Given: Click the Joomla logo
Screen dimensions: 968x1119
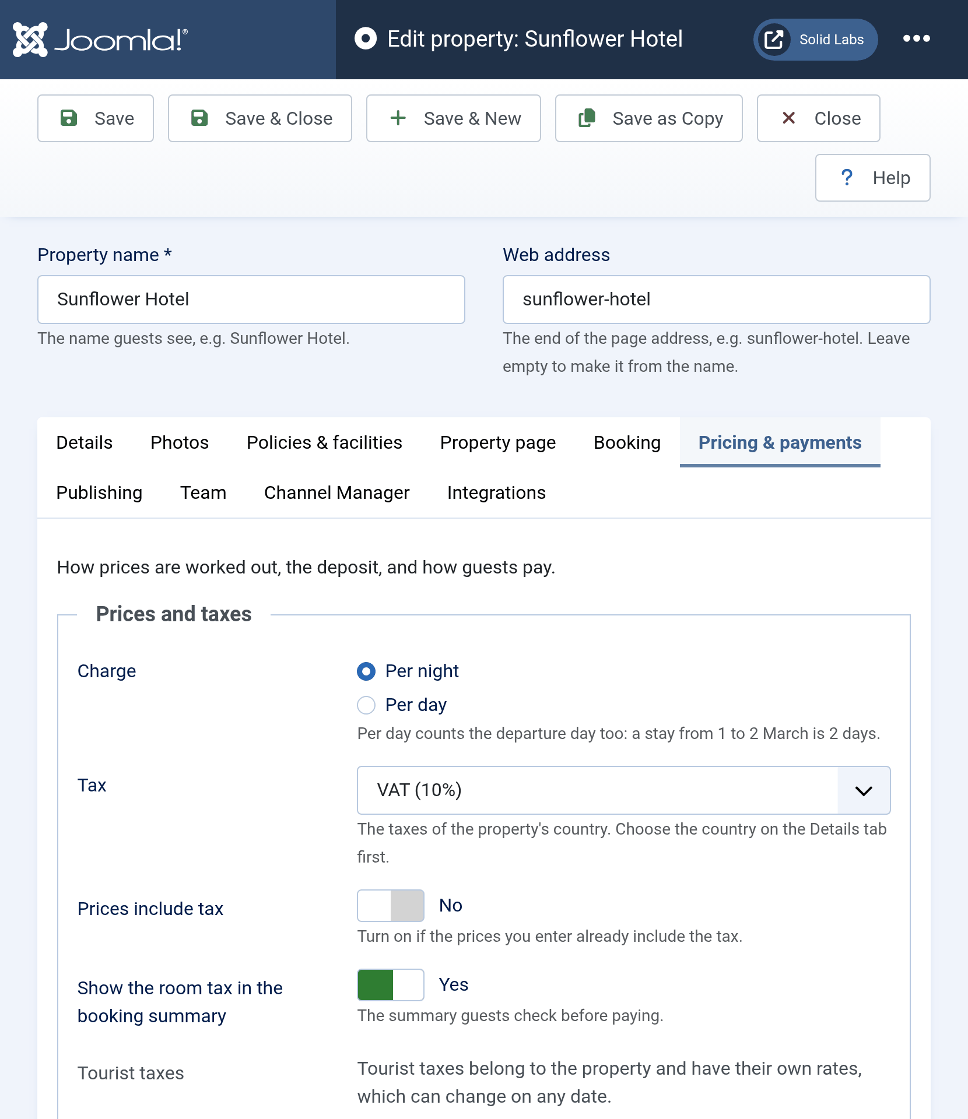Looking at the screenshot, I should [100, 40].
